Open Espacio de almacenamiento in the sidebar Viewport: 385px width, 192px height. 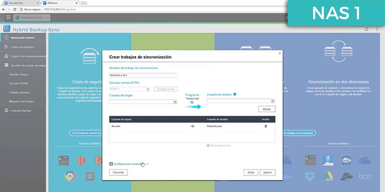tap(23, 56)
